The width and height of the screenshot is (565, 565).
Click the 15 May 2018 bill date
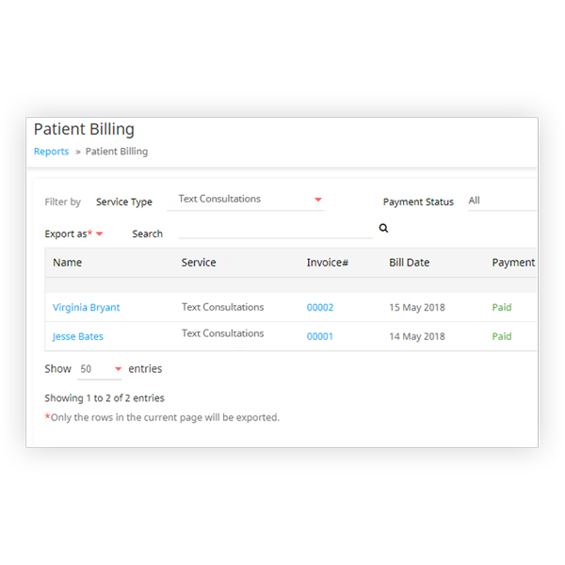417,308
